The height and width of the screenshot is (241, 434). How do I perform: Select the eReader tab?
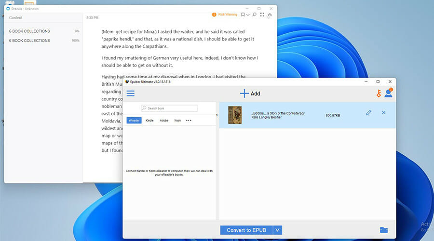pyautogui.click(x=134, y=120)
